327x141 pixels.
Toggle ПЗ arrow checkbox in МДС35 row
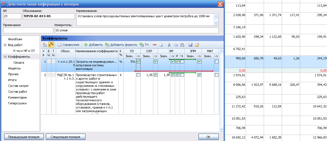click(x=138, y=75)
